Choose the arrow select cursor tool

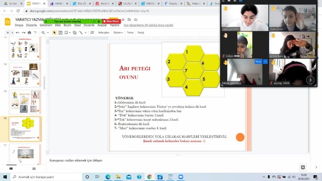(54, 33)
